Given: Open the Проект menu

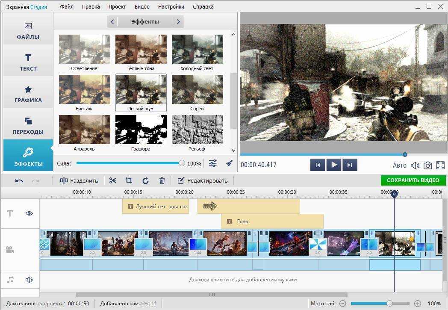Looking at the screenshot, I should click(x=117, y=6).
